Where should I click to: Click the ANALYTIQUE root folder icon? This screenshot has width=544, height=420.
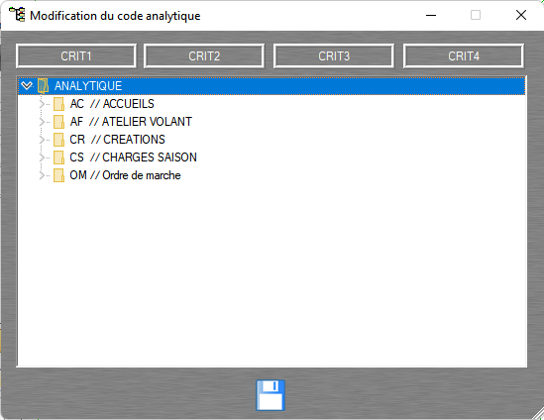[x=43, y=85]
